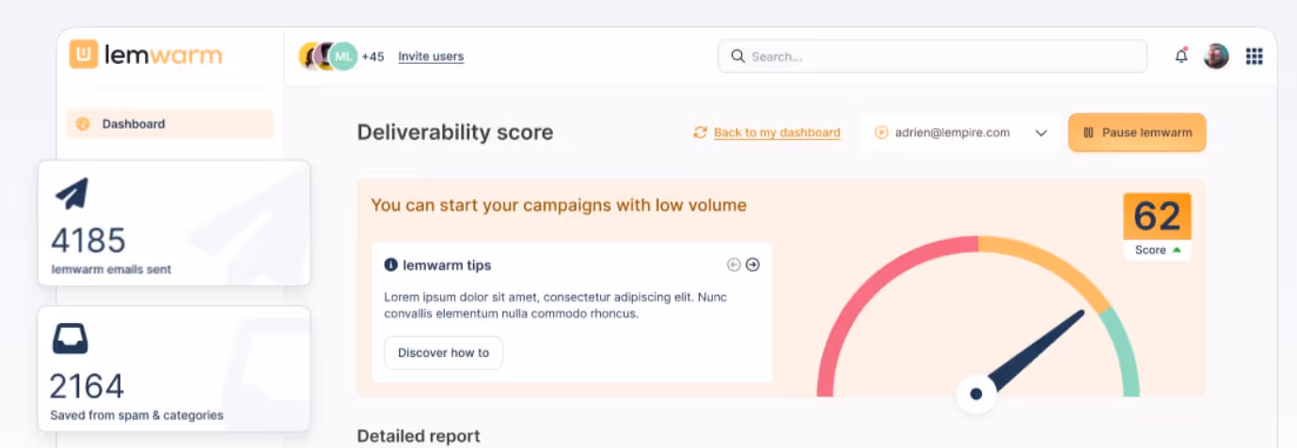Click the Deliverability score heading
1297x448 pixels.
click(x=455, y=132)
